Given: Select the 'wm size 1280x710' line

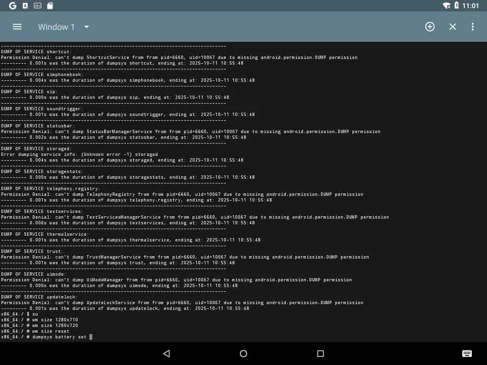Looking at the screenshot, I should 39,320.
